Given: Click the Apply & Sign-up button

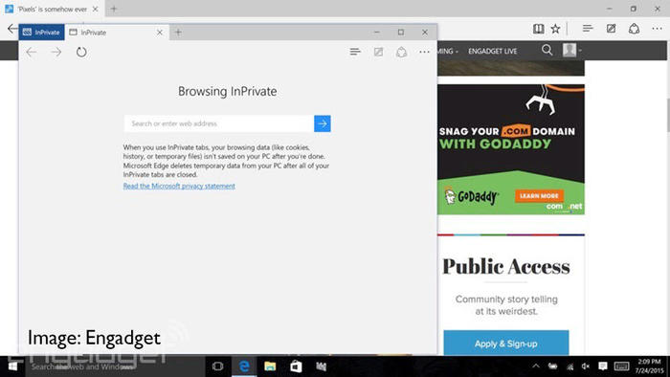Looking at the screenshot, I should [506, 344].
